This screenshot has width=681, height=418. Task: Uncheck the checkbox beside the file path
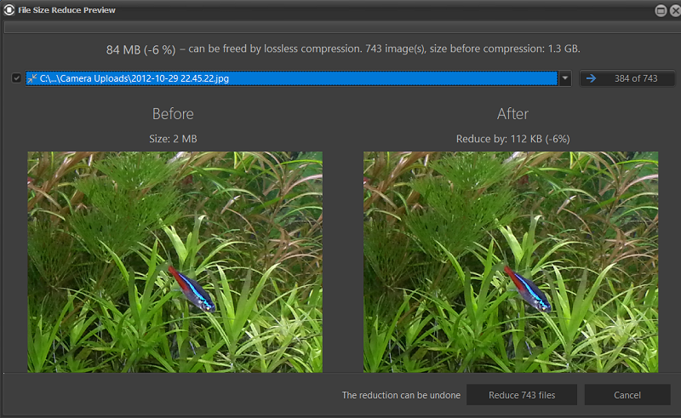tap(17, 78)
